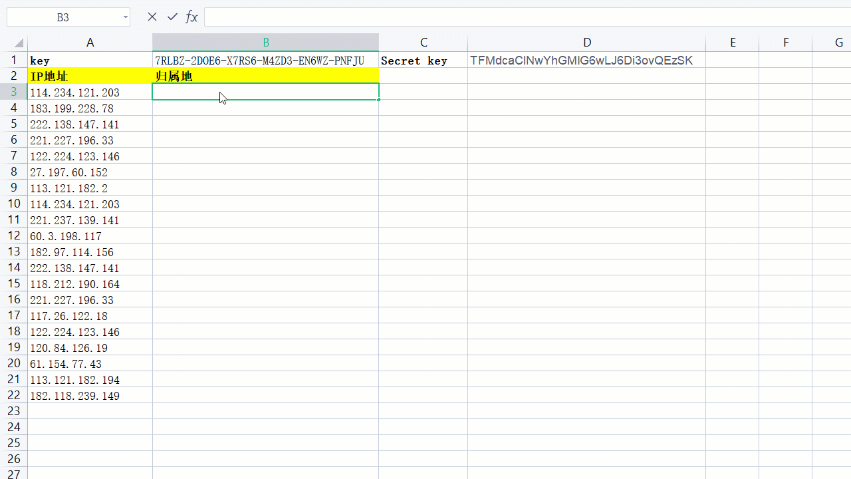Select IP cell 118.212.190.164

pyautogui.click(x=90, y=283)
